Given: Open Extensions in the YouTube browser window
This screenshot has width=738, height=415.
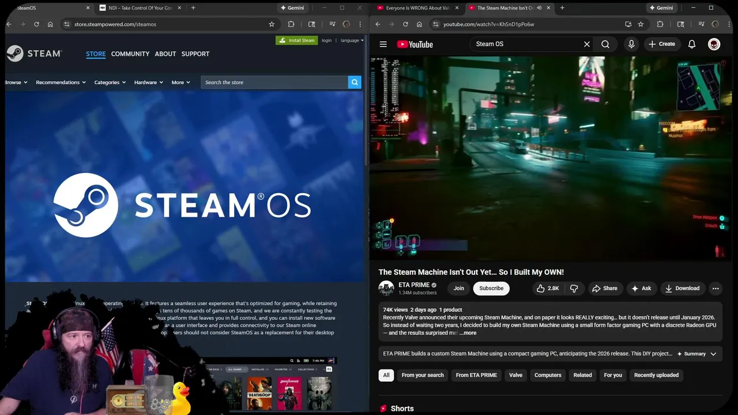Looking at the screenshot, I should pos(660,24).
